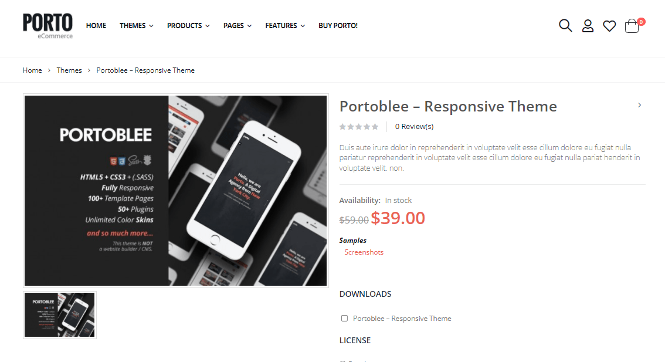Go to Themes breadcrumb link
This screenshot has height=362, width=665.
click(69, 70)
